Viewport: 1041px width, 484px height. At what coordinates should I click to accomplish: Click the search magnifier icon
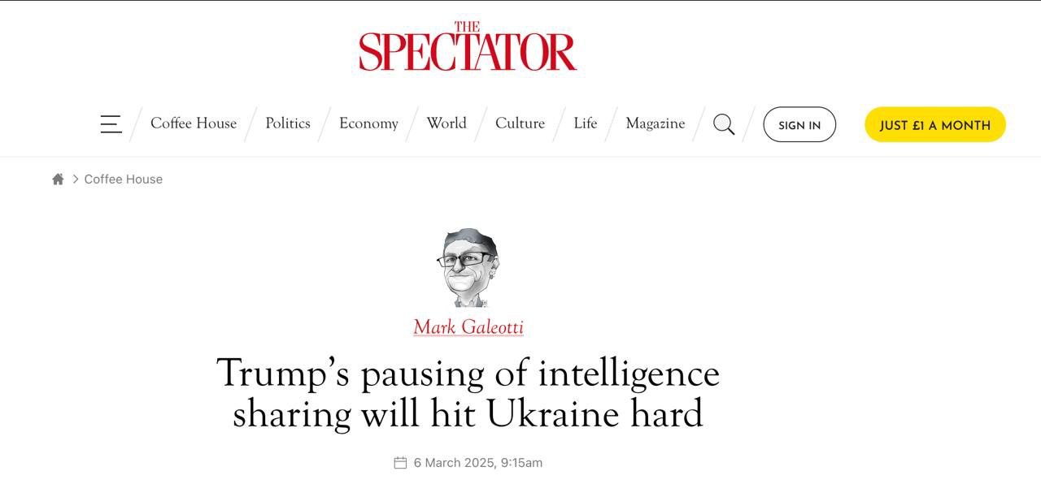tap(724, 124)
